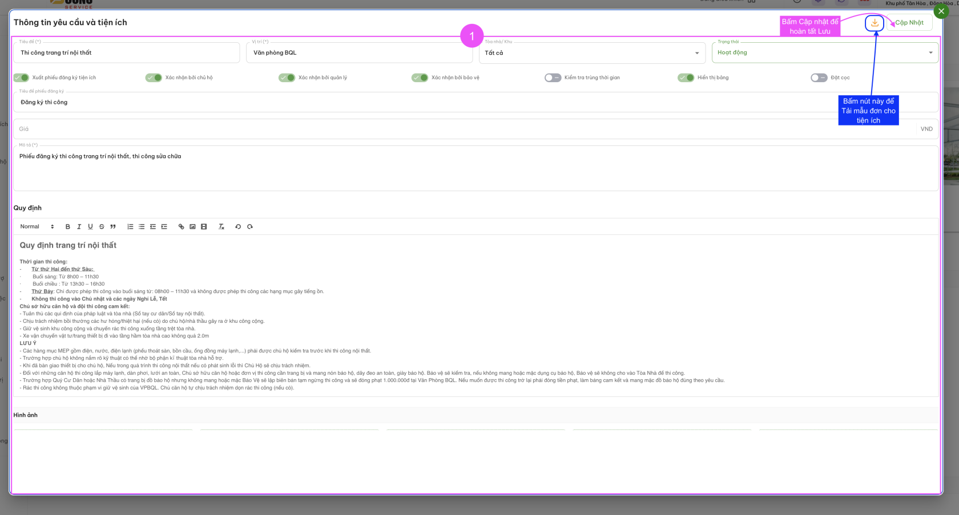Click the 'Quy định' section label
The image size is (959, 515).
point(27,208)
